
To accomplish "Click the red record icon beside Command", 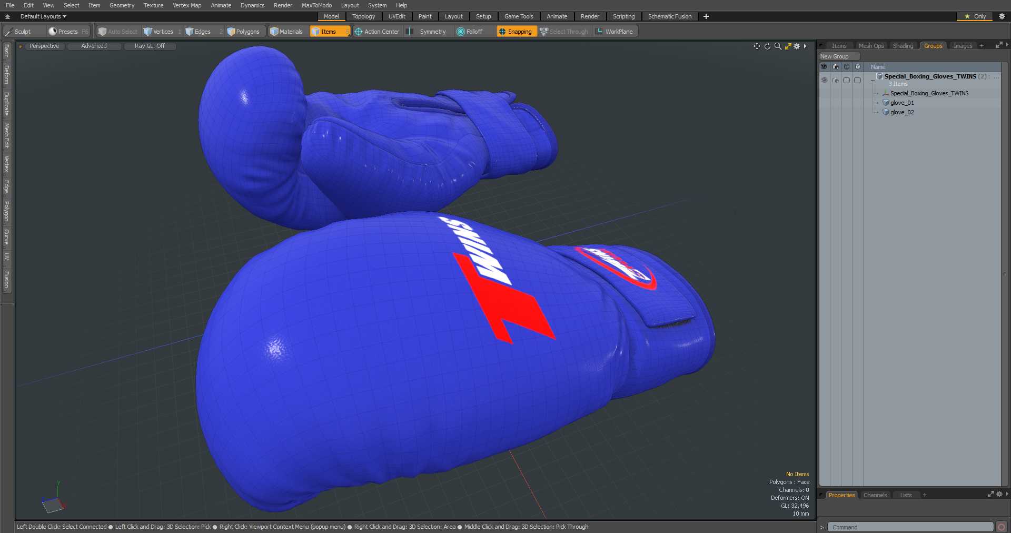I will point(1001,527).
